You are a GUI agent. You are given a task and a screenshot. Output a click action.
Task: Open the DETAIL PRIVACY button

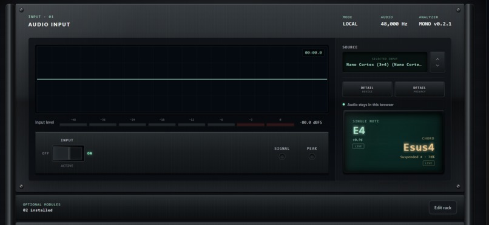coord(419,89)
